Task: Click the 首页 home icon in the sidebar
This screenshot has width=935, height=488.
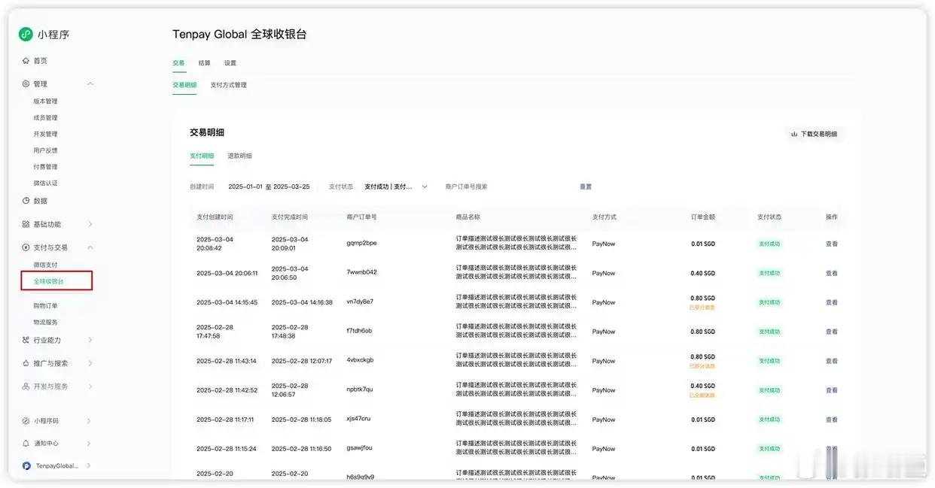Action: pyautogui.click(x=26, y=61)
